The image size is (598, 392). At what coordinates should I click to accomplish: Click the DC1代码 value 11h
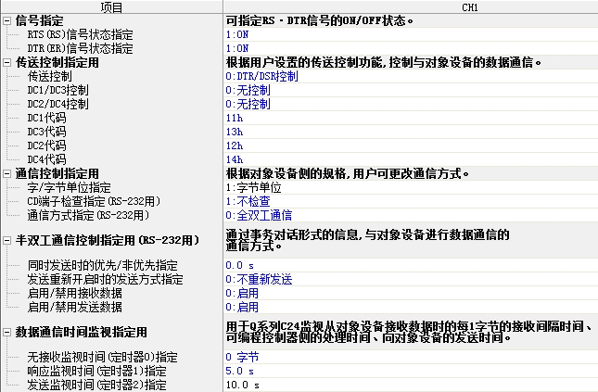click(x=234, y=118)
